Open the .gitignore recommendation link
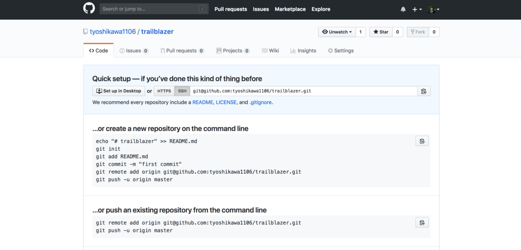Screen dimensions: 521x250 260,102
